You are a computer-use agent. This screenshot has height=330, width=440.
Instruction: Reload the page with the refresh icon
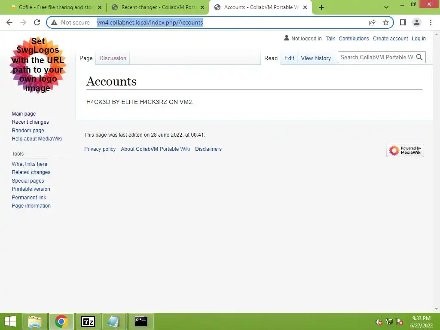click(37, 22)
